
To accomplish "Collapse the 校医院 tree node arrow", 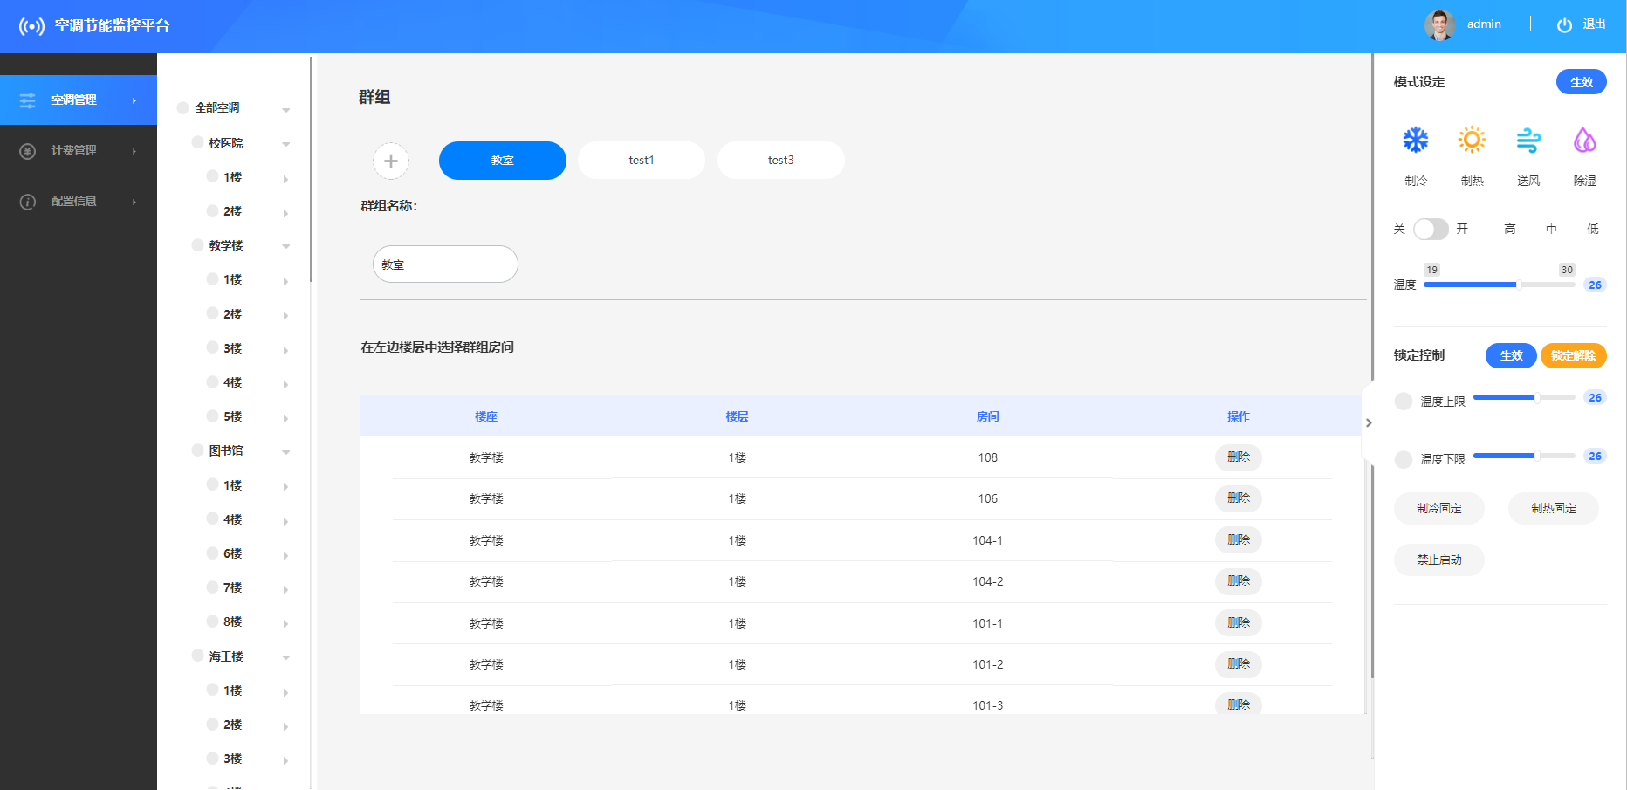I will coord(285,144).
